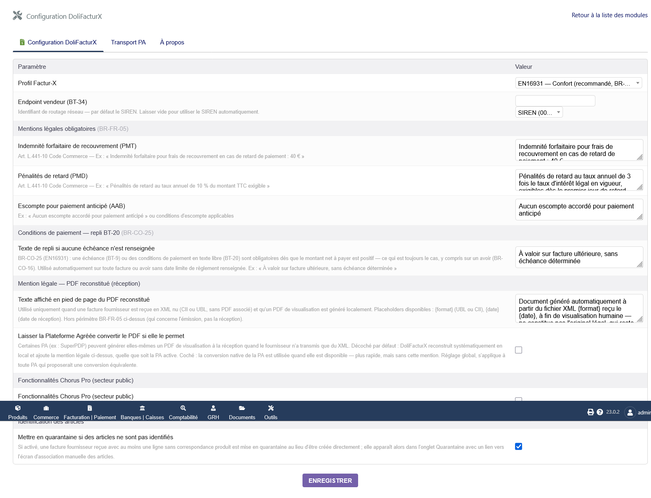This screenshot has width=651, height=498.
Task: Click into Escompte pour paiement anticipé textarea
Action: (x=579, y=210)
